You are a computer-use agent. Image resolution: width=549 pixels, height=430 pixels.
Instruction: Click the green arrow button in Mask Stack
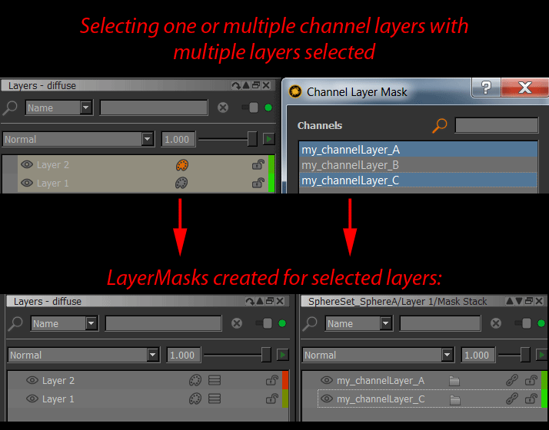coord(541,355)
